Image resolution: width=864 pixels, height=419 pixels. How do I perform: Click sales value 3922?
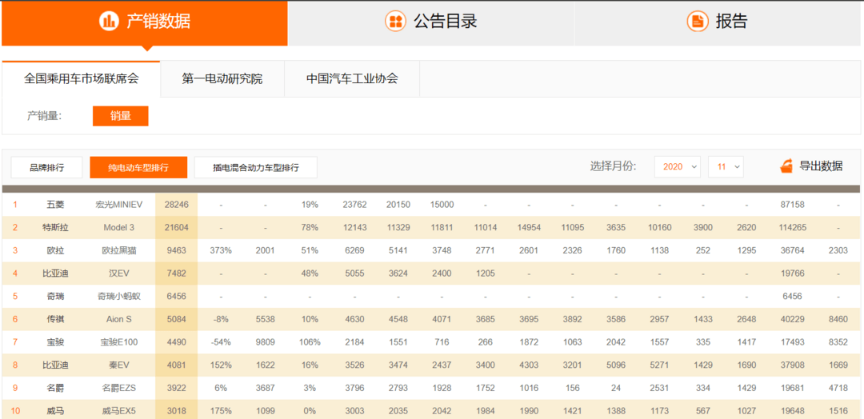[176, 388]
